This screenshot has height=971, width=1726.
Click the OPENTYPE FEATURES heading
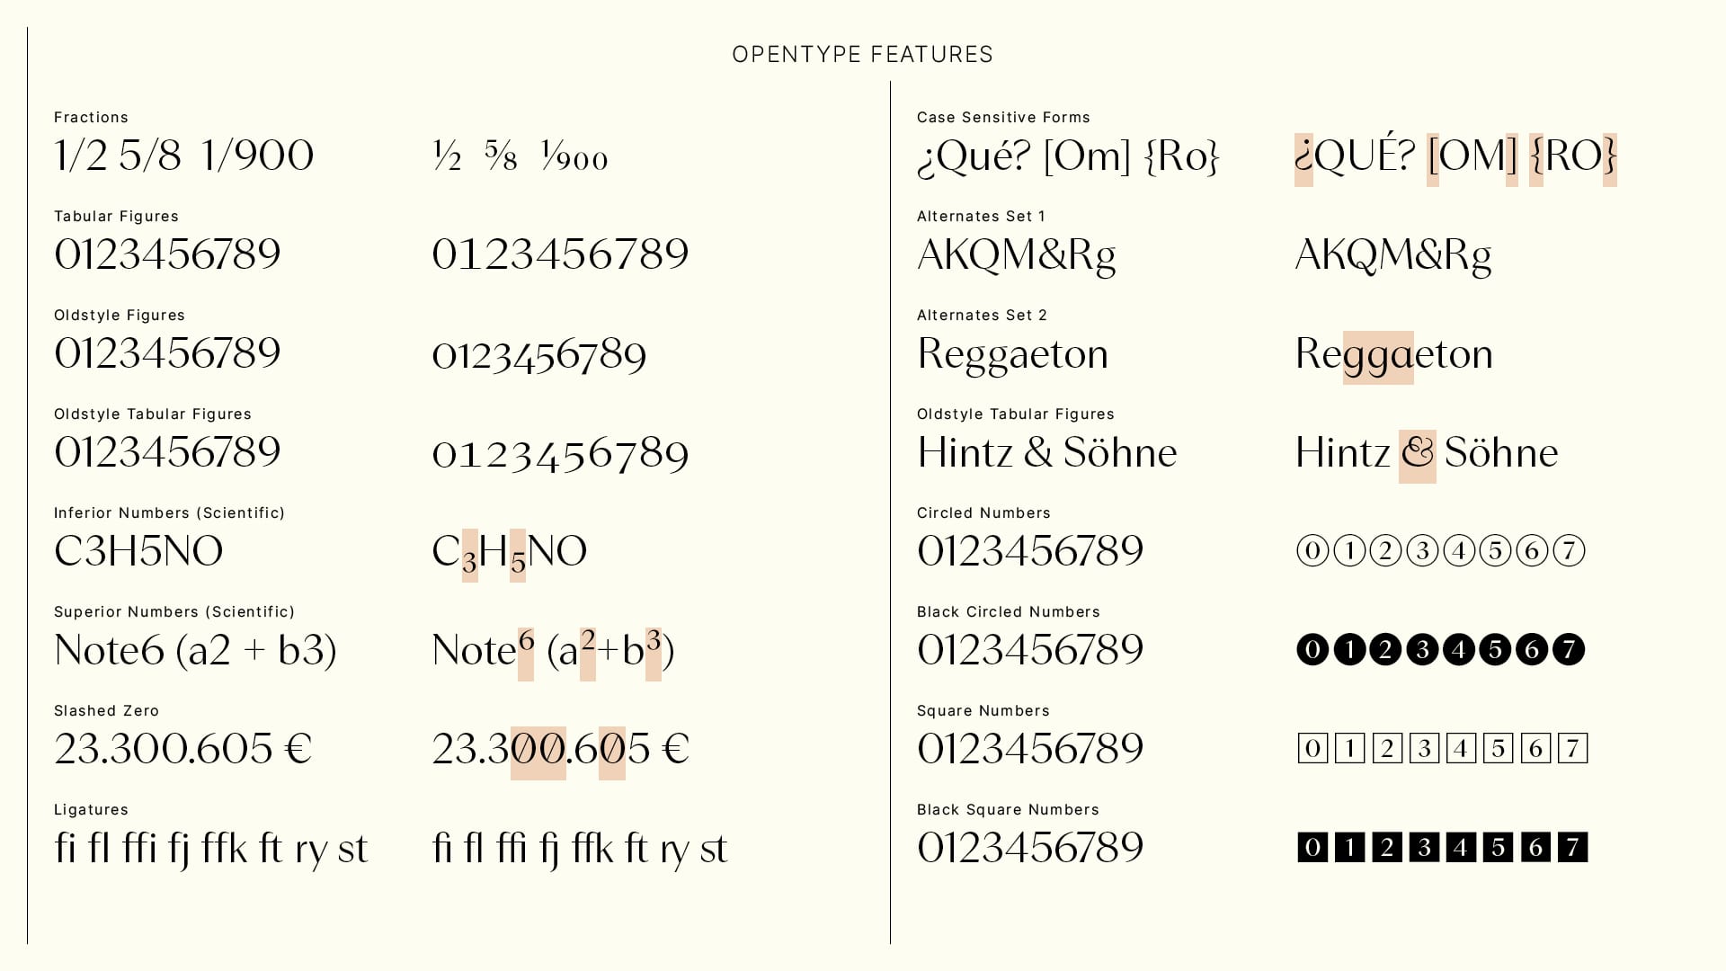pyautogui.click(x=862, y=55)
